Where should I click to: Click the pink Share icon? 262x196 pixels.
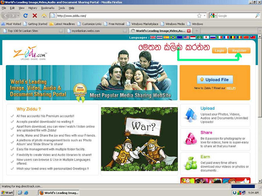191,138
